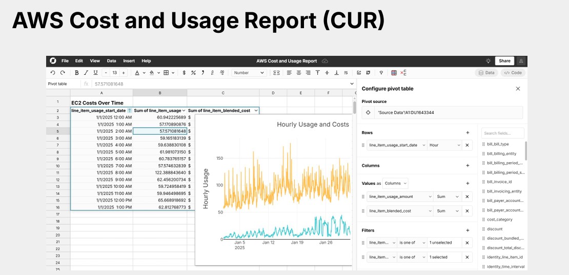Open the Code panel button
569x275 pixels.
(513, 73)
